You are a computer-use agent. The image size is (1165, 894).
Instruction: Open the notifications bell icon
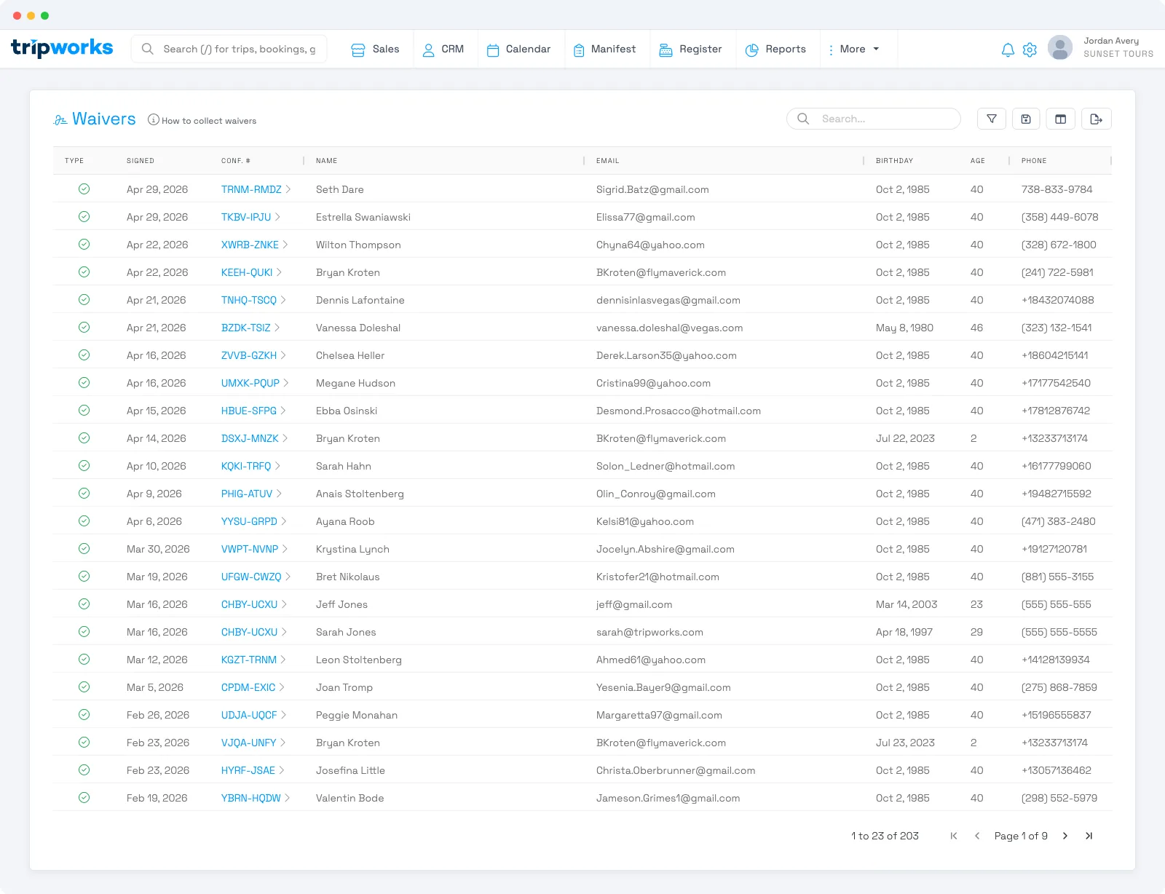(x=1008, y=50)
